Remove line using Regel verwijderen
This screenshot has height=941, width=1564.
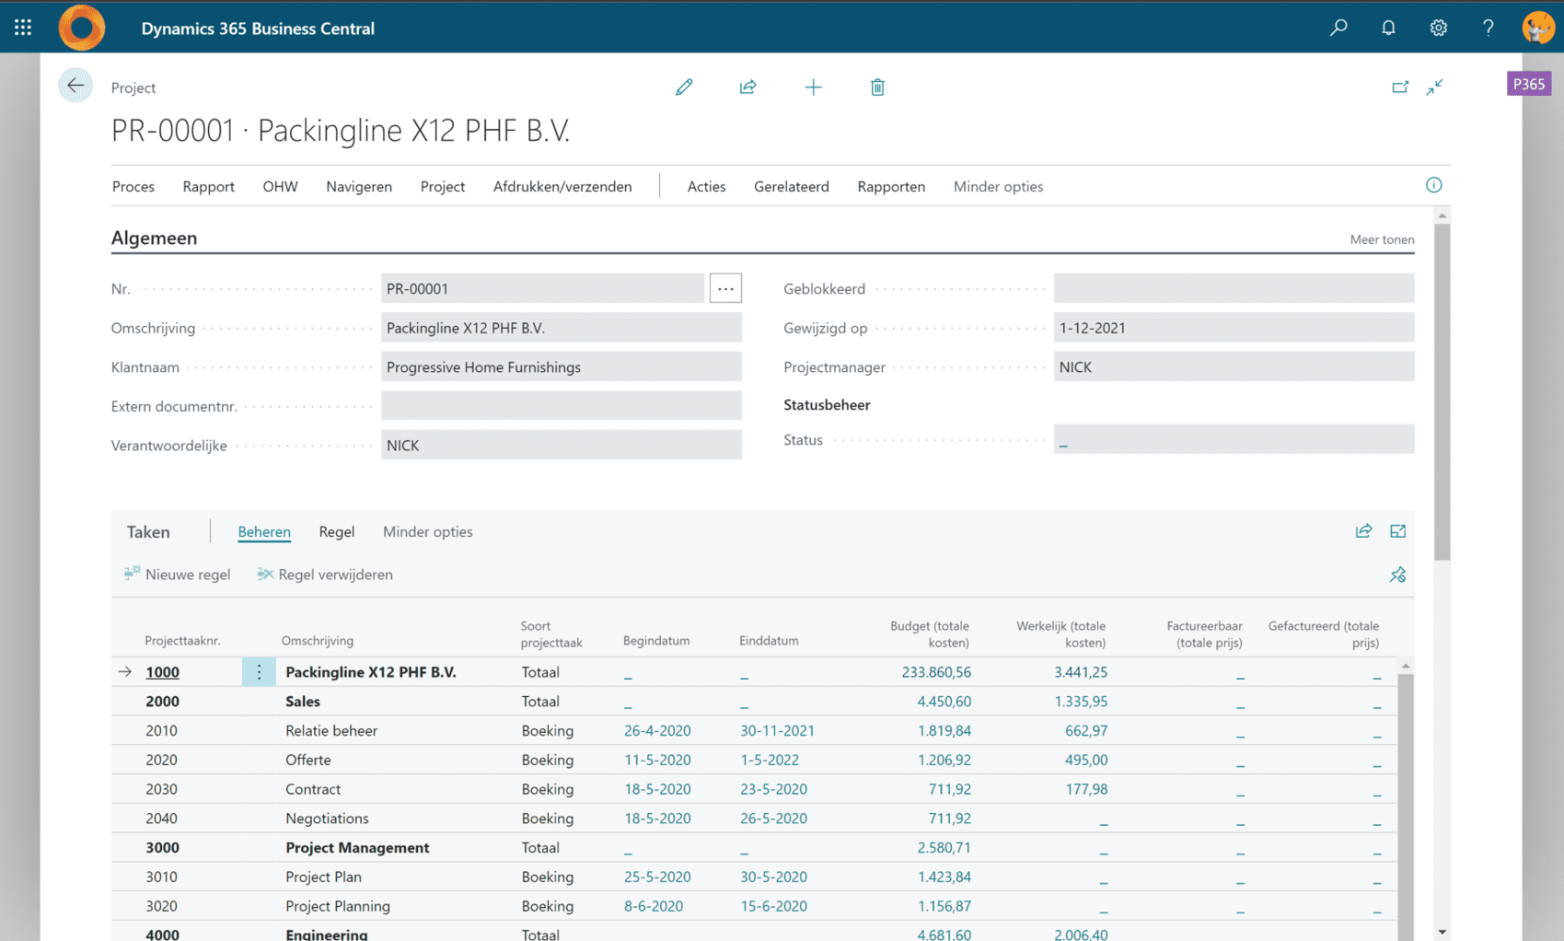pos(325,575)
